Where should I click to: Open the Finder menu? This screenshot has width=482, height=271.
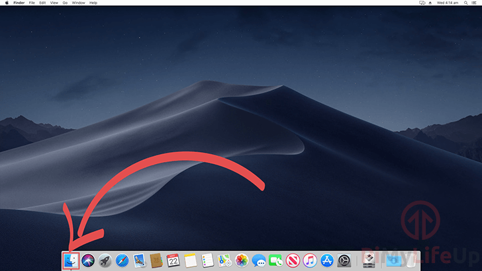19,3
